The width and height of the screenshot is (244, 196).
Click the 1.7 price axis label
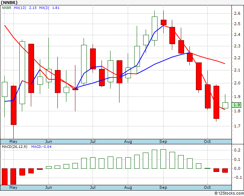point(237,126)
